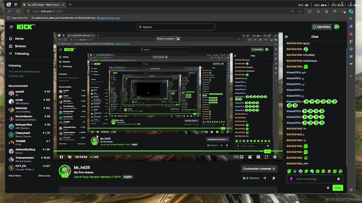This screenshot has width=362, height=203.
Task: Click the 2 Viewers count
Action: pos(251,178)
